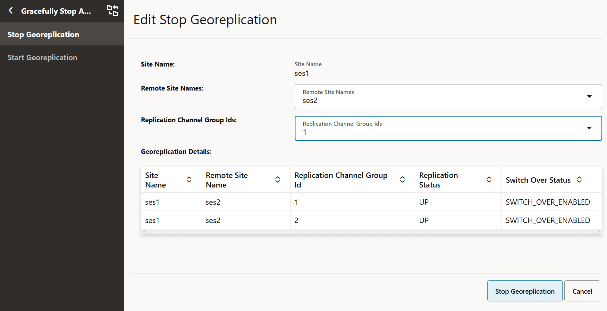Viewport: 607px width, 311px height.
Task: Select the Stop Georeplication sidebar item
Action: [62, 34]
